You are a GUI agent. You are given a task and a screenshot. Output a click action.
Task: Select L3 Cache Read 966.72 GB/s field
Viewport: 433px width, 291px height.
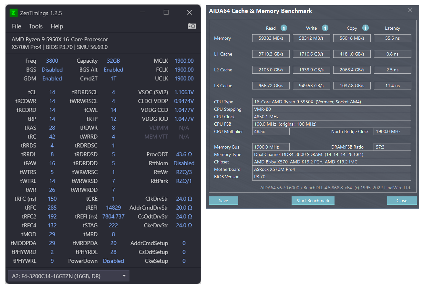pyautogui.click(x=271, y=86)
